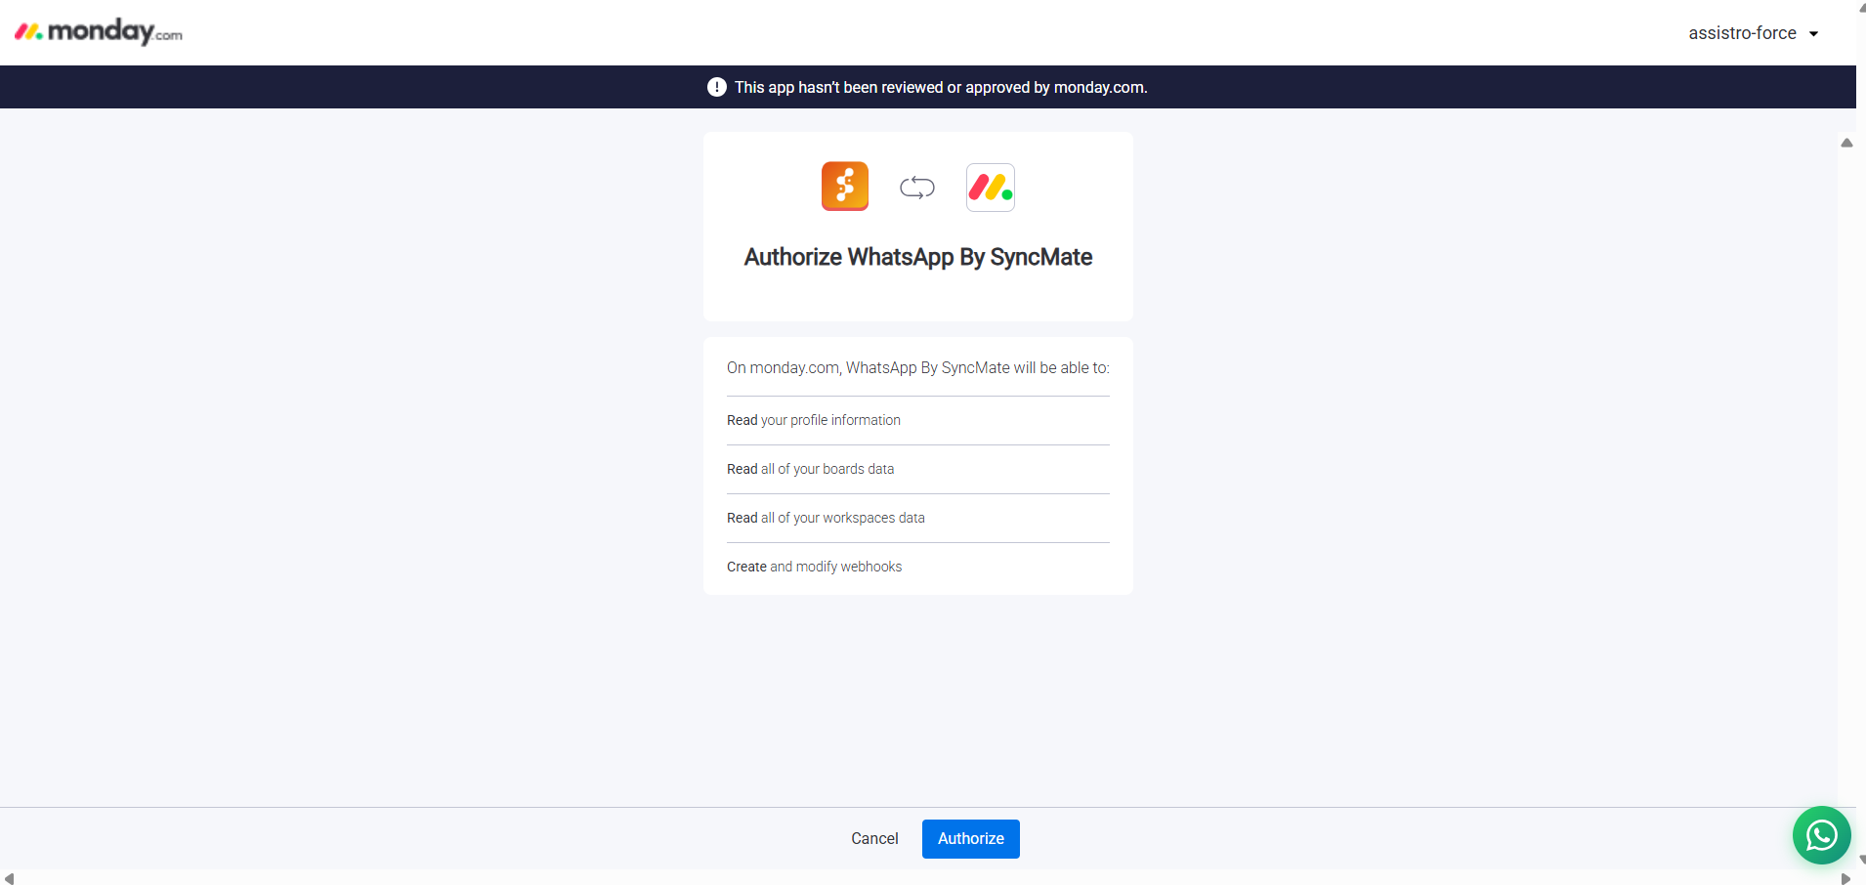Cancel the authorization request
Screen dimensions: 1866x885
(x=874, y=839)
